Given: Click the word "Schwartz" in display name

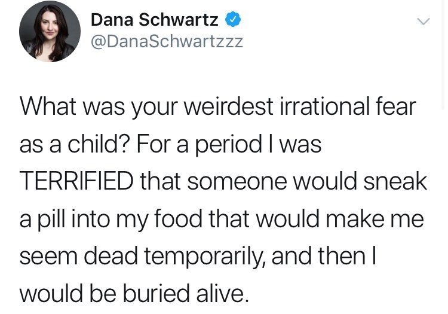Looking at the screenshot, I should (x=179, y=20).
